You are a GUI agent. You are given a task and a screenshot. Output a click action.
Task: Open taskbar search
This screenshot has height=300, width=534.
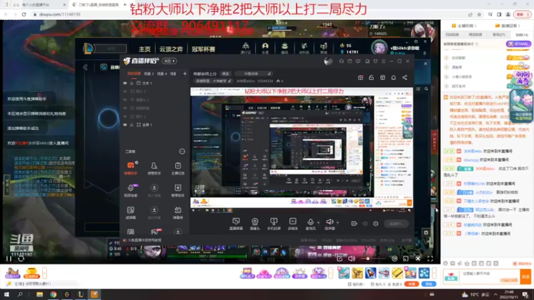[x=20, y=295]
